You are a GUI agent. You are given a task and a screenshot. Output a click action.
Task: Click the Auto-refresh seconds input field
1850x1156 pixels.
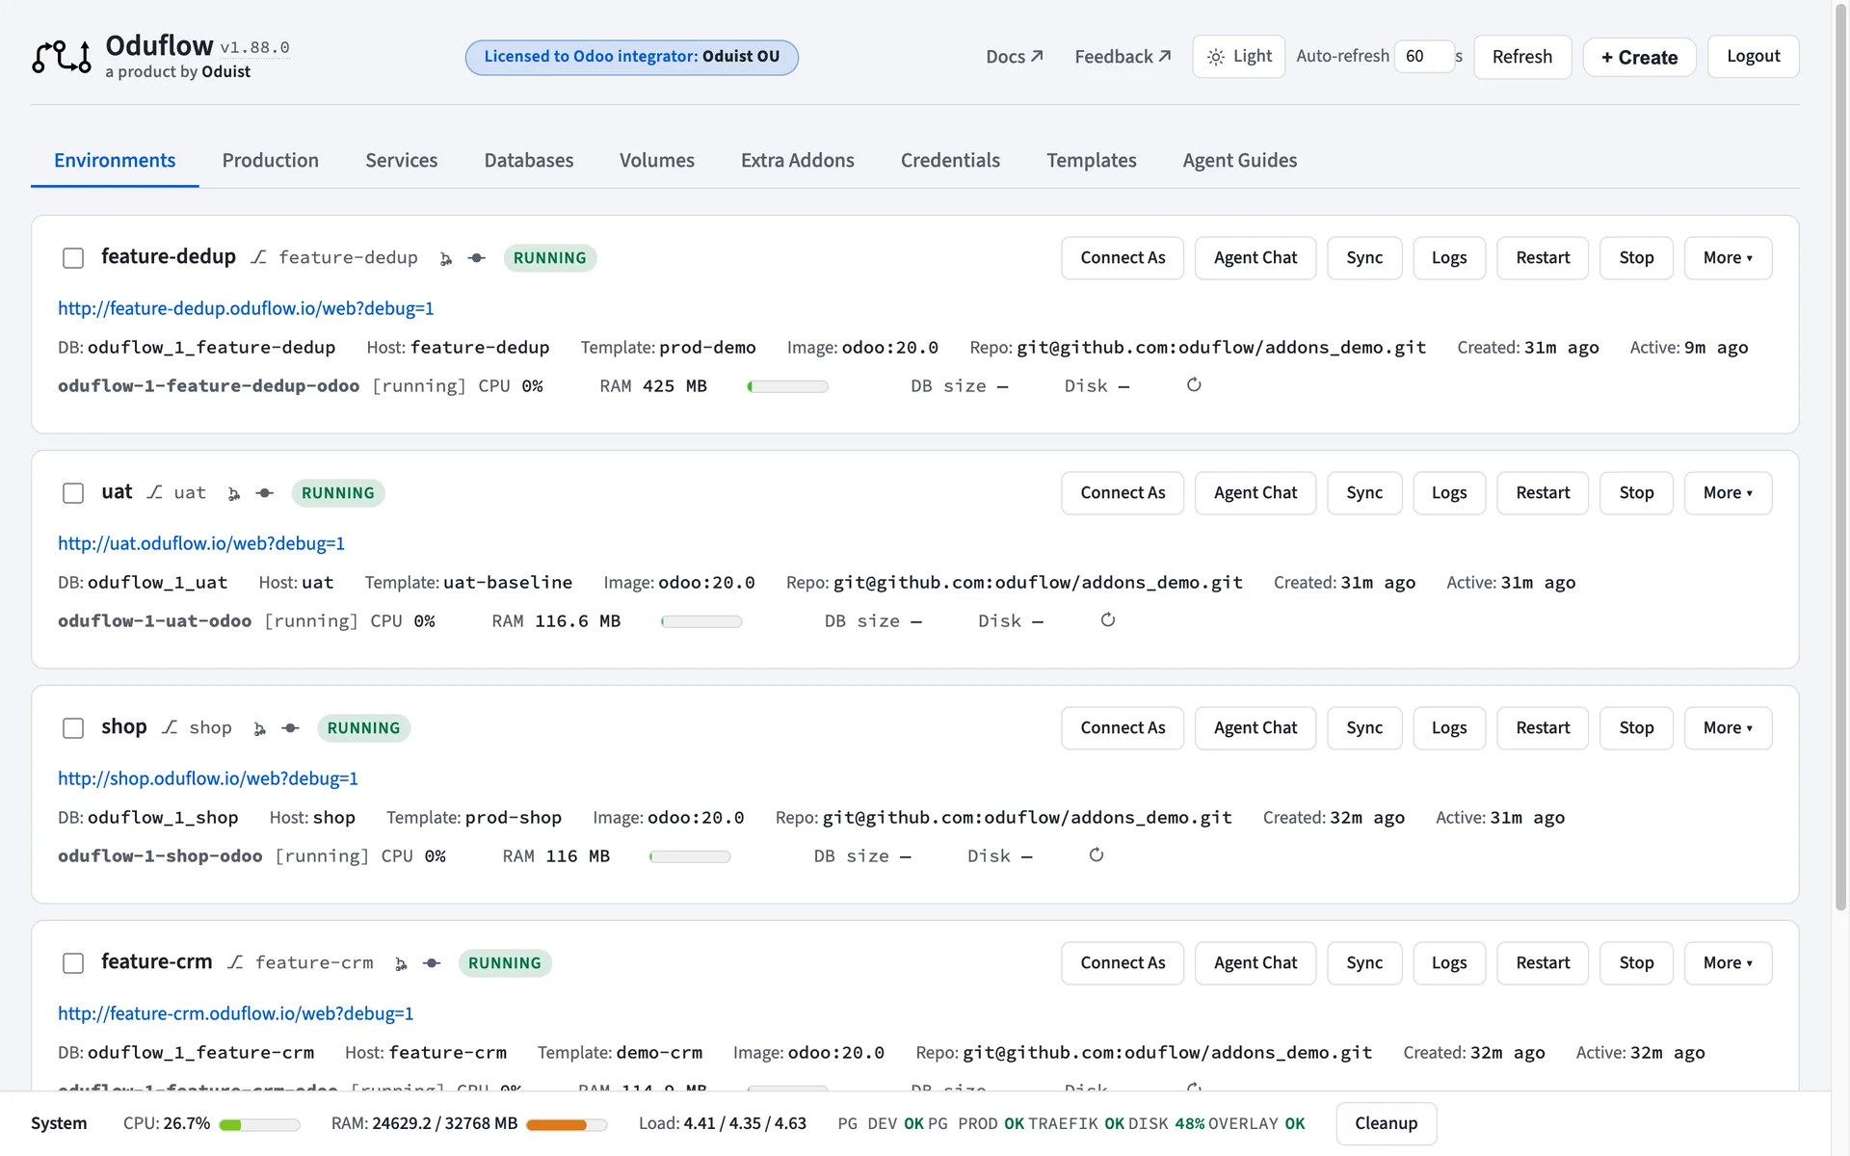click(x=1424, y=57)
